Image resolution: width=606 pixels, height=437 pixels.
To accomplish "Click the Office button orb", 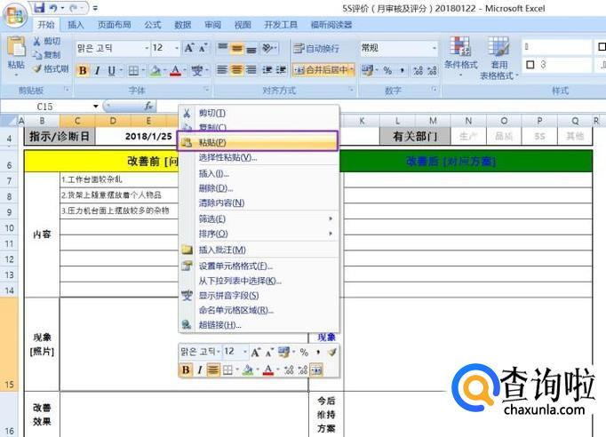I will [15, 15].
